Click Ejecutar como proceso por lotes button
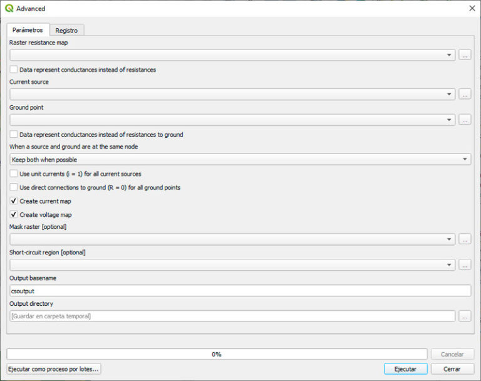Viewport: 481px width, 381px height. point(54,369)
